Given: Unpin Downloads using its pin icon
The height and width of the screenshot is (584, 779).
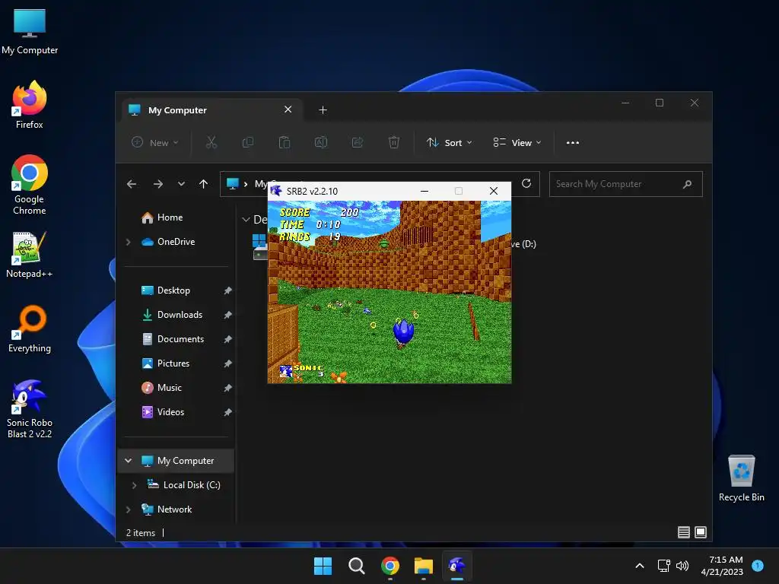Looking at the screenshot, I should point(227,315).
